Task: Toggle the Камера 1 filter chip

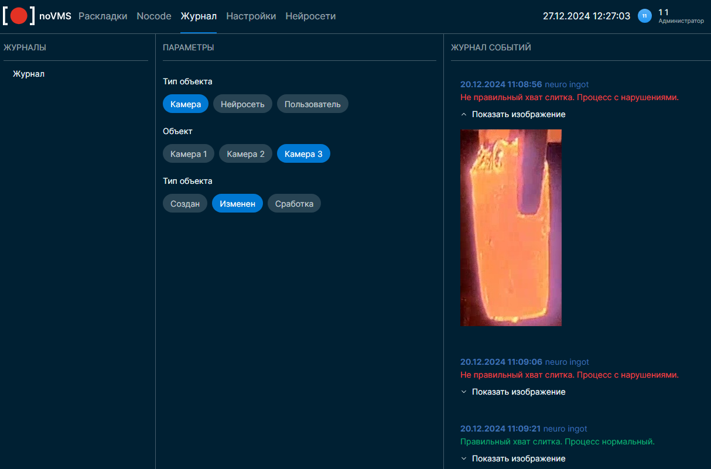Action: point(189,154)
